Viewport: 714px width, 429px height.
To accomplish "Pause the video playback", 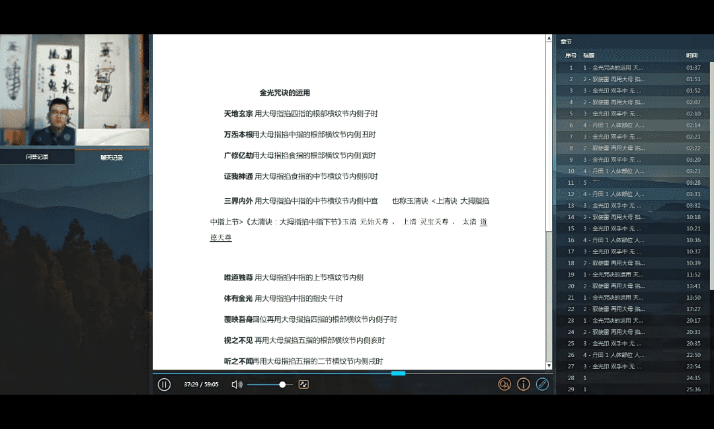I will click(165, 384).
